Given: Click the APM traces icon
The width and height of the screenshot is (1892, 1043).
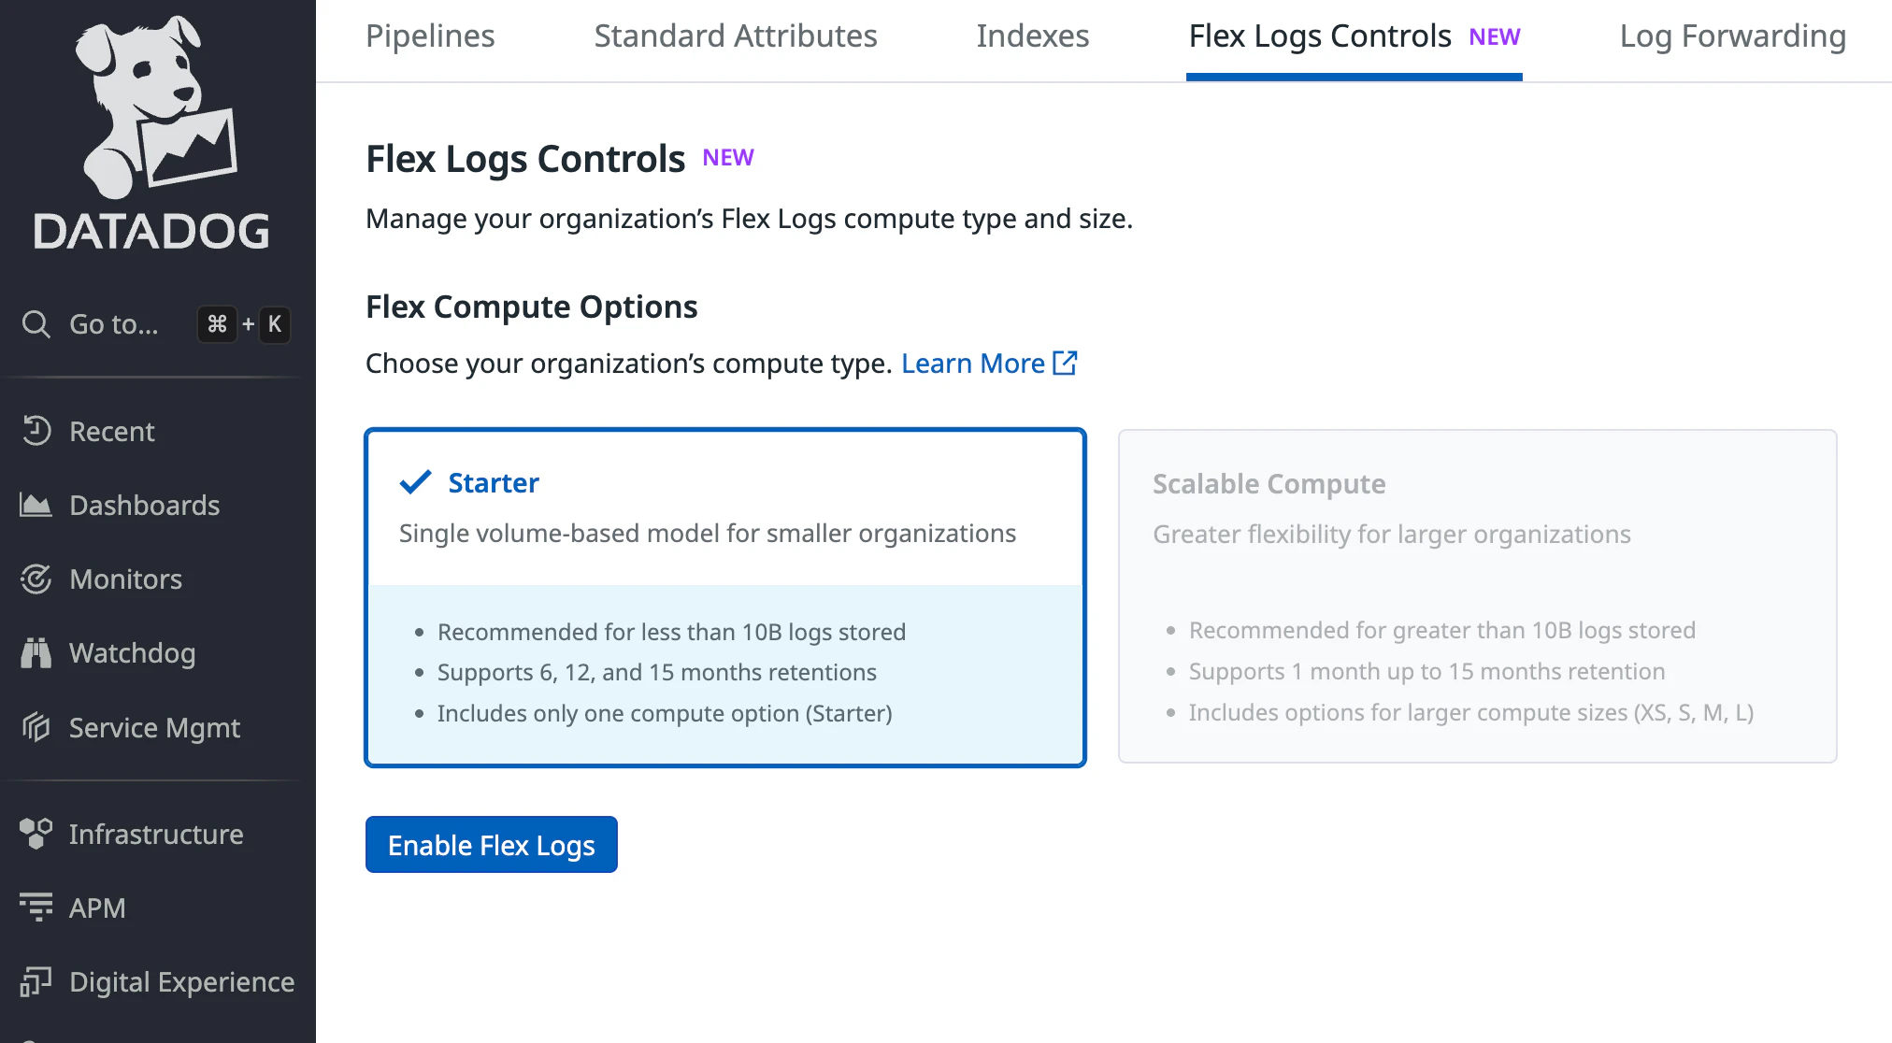Looking at the screenshot, I should tap(36, 907).
